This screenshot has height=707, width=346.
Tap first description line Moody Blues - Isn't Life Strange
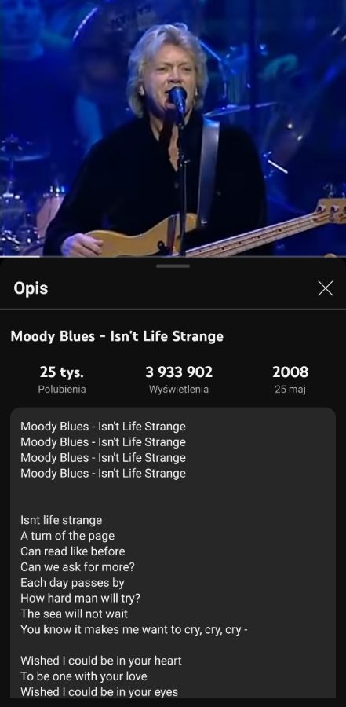pos(103,426)
